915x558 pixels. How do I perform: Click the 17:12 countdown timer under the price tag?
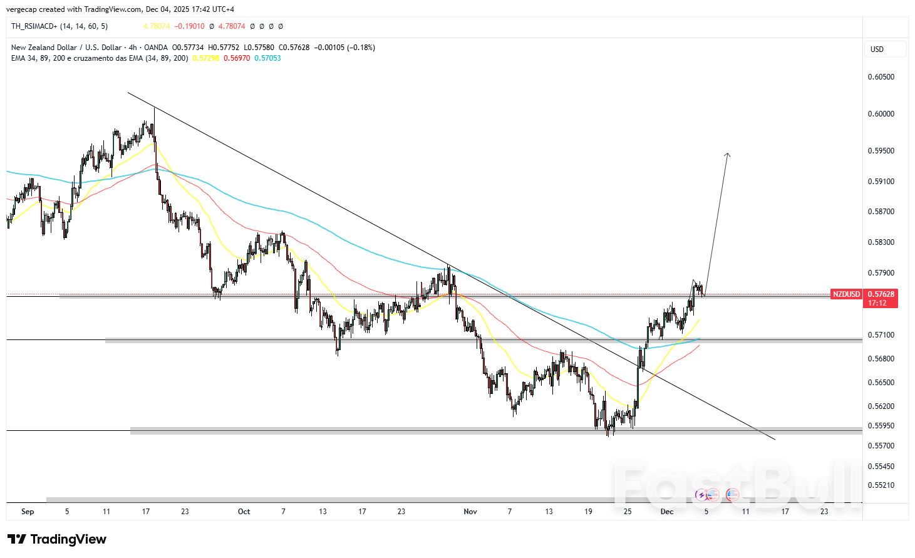click(x=878, y=303)
